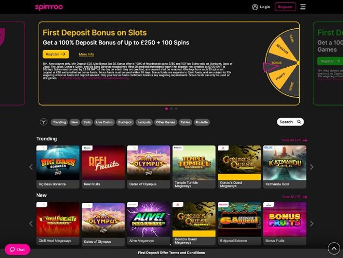Open the Chat widget

[x=18, y=249]
